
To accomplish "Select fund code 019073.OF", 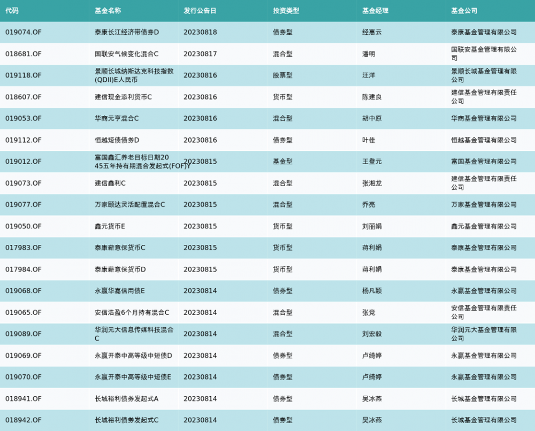I will pos(23,183).
